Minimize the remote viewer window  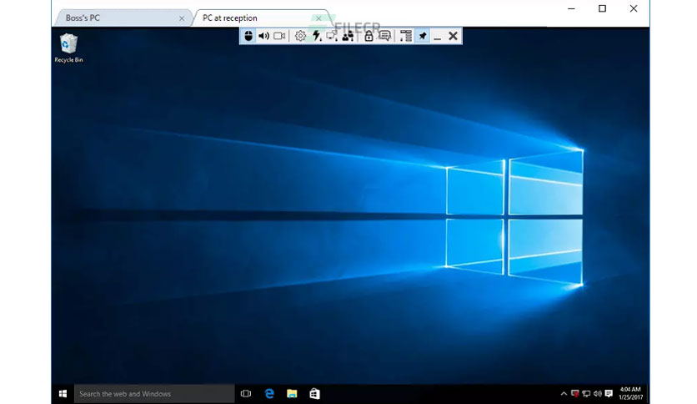click(571, 8)
